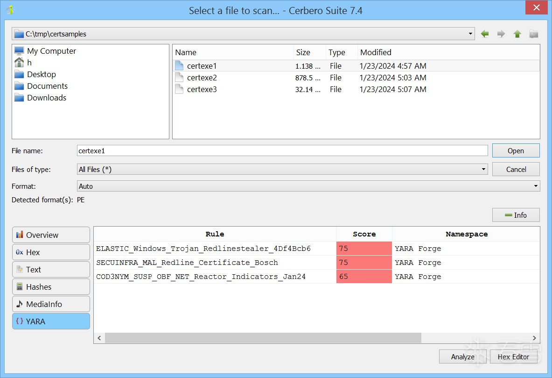Click the score 65 cell
552x378 pixels.
[364, 277]
